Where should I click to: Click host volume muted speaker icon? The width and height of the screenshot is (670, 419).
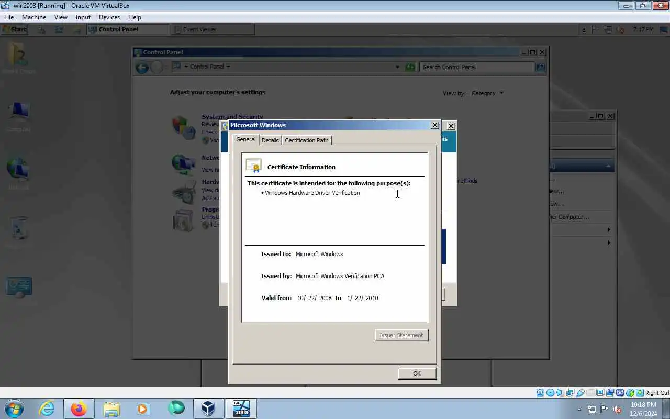(x=617, y=409)
